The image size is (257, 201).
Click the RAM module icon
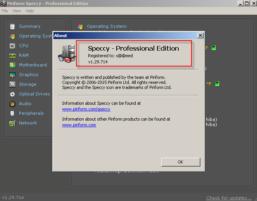tap(12, 55)
